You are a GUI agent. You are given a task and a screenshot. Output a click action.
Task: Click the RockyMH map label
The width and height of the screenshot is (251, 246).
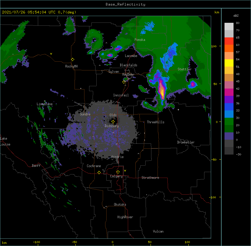point(71,66)
